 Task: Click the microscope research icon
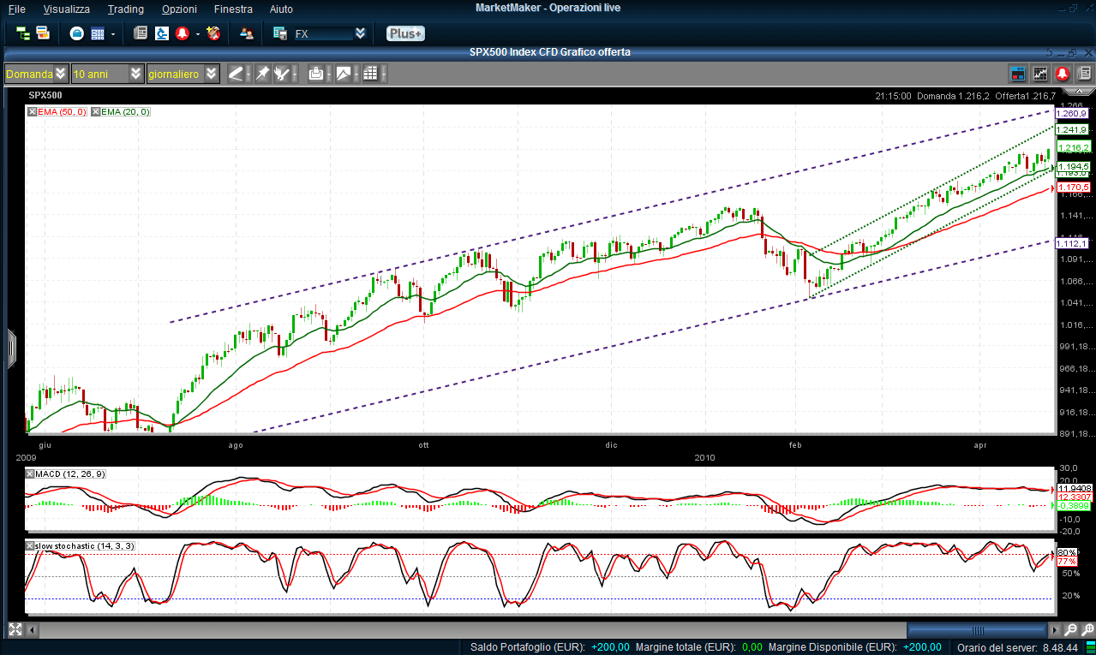(161, 33)
